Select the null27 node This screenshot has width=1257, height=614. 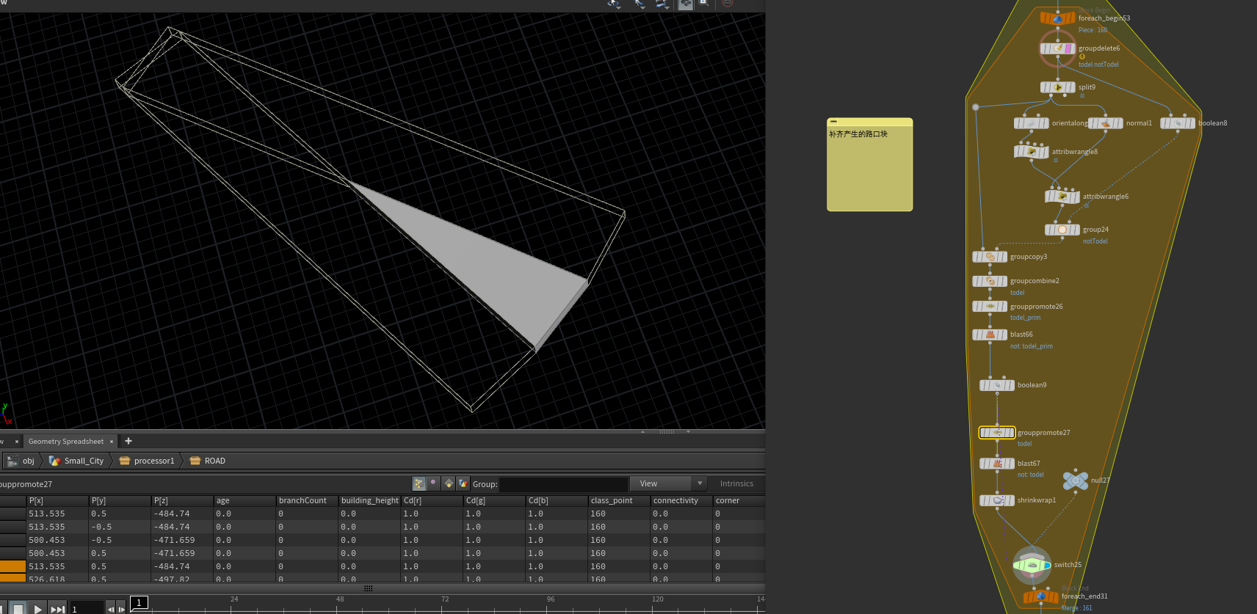click(1076, 480)
